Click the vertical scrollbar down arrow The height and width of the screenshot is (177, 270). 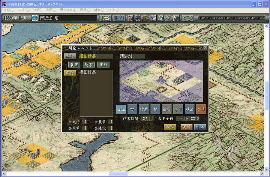click(x=266, y=169)
